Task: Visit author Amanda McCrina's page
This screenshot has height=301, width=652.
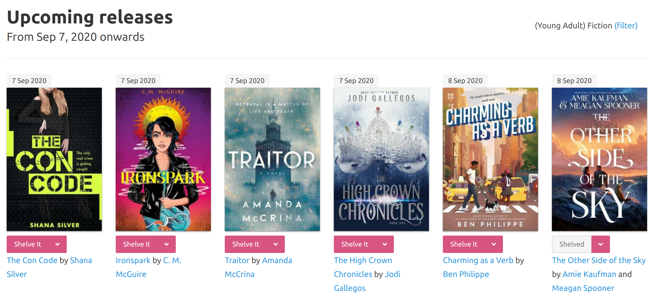Action: click(258, 267)
